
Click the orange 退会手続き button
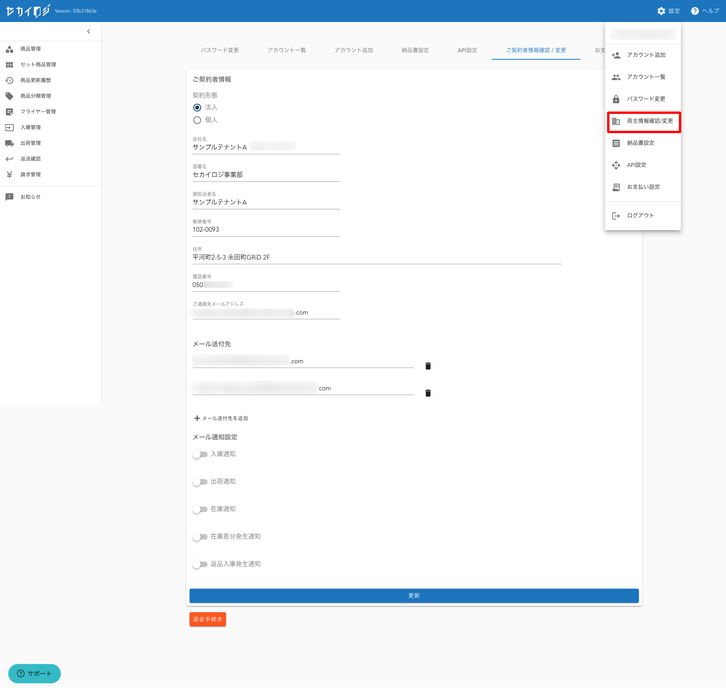[x=208, y=619]
